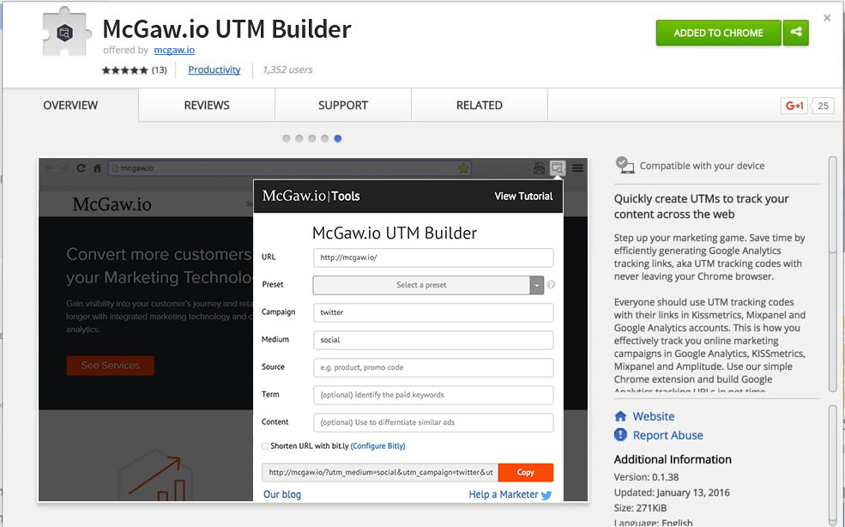Click the Additional Information heading
The image size is (845, 527).
pos(673,459)
